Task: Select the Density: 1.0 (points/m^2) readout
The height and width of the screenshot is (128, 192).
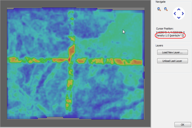Action: (x=170, y=36)
